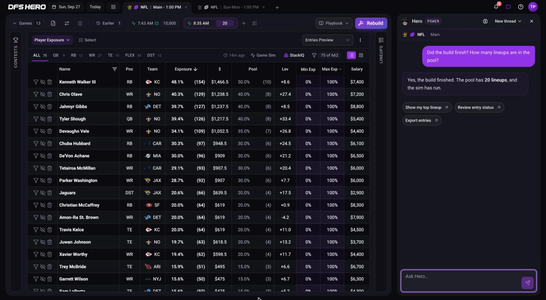Viewport: 546px width, 300px height.
Task: Hide Tyler Shough with the eye-slash icon
Action: (42, 119)
